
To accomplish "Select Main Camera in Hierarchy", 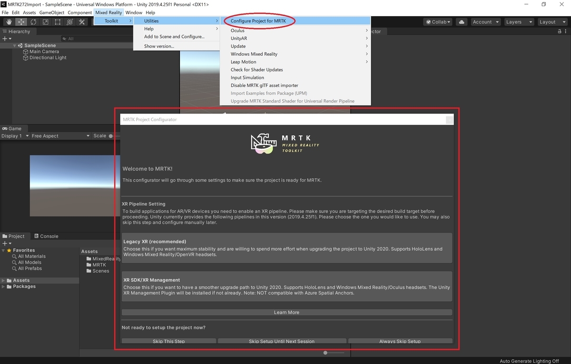I will click(44, 51).
